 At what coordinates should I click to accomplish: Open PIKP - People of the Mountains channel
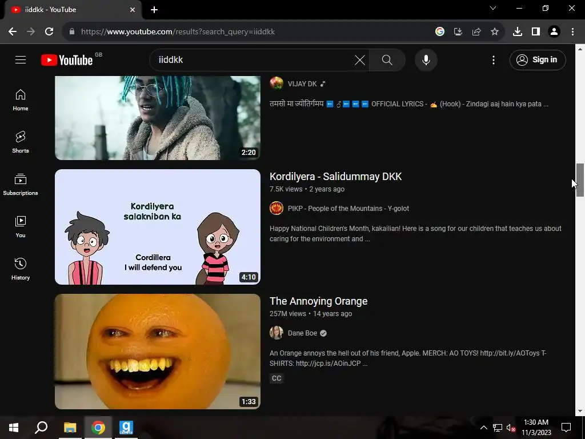[348, 209]
